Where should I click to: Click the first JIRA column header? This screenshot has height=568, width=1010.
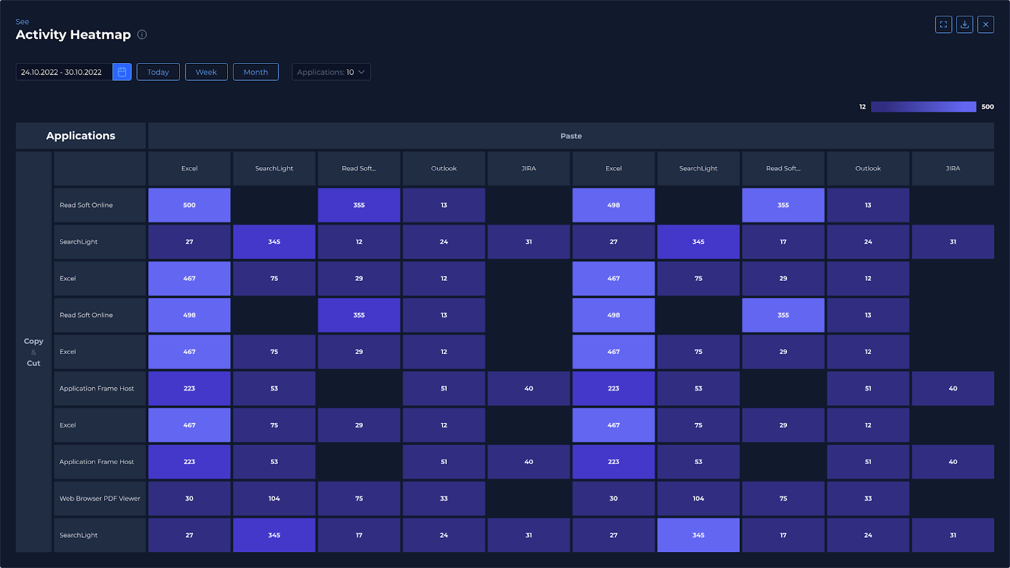[x=529, y=169]
